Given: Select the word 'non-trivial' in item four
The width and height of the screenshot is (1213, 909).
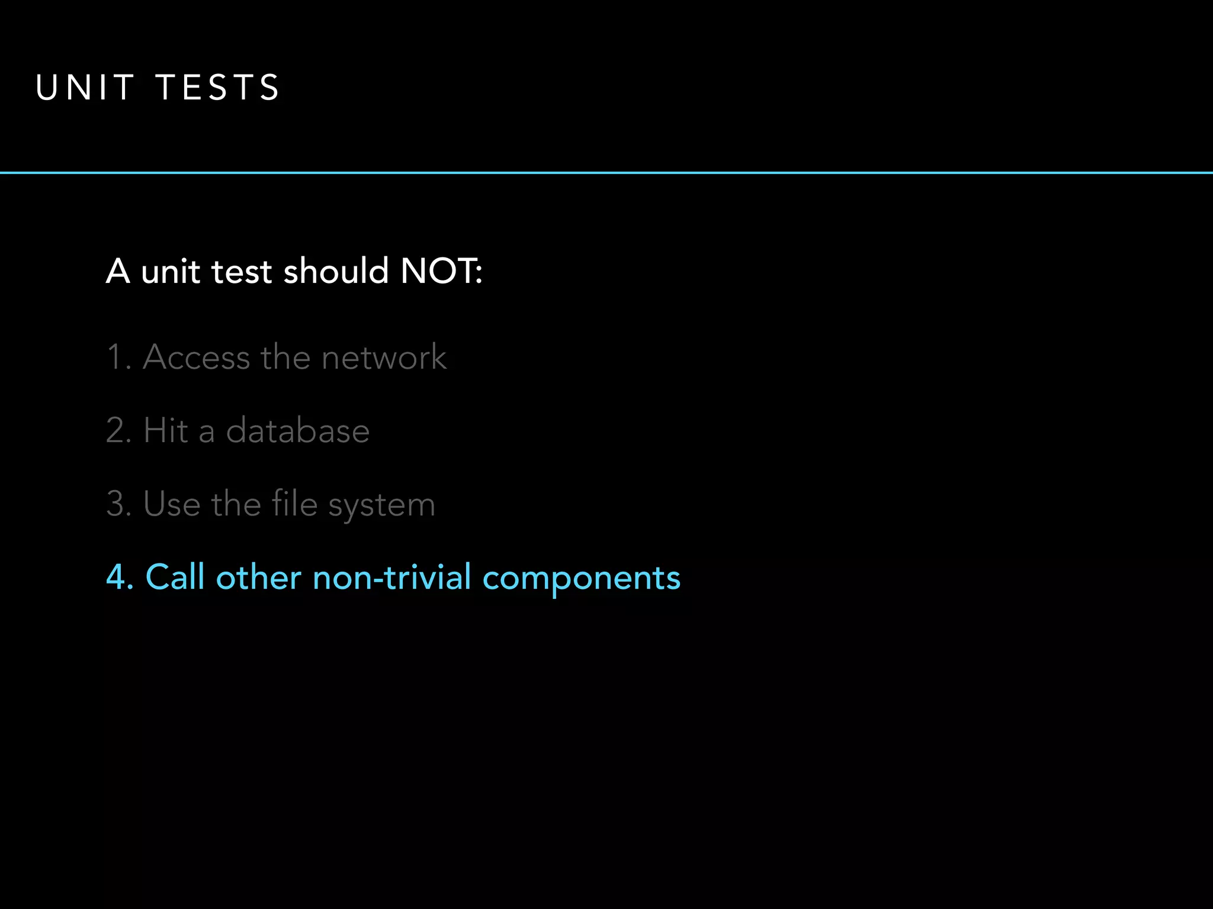Looking at the screenshot, I should (x=392, y=577).
